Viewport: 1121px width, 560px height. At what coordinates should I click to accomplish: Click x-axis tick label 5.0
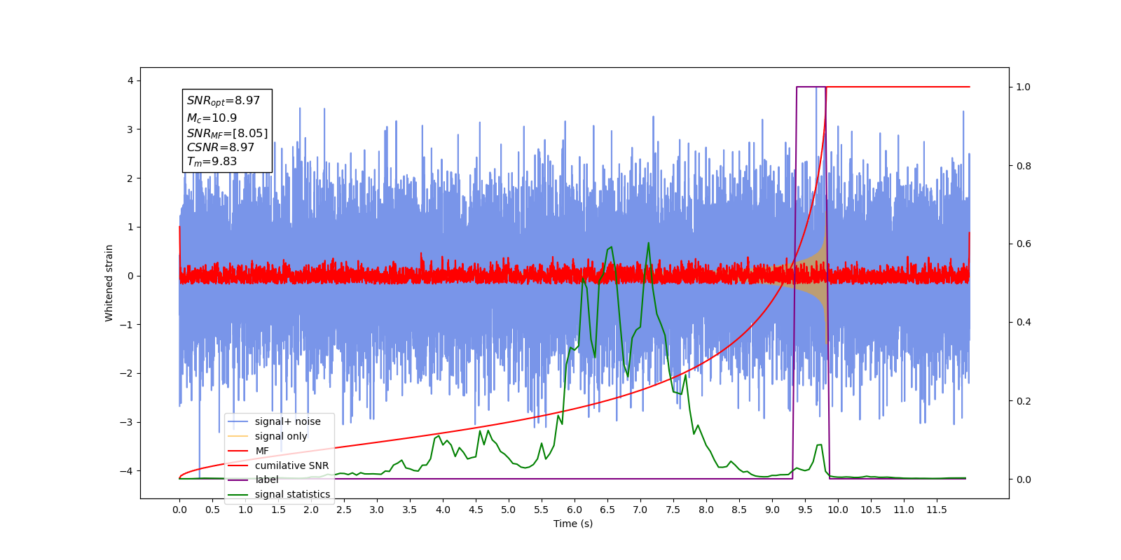pos(509,510)
